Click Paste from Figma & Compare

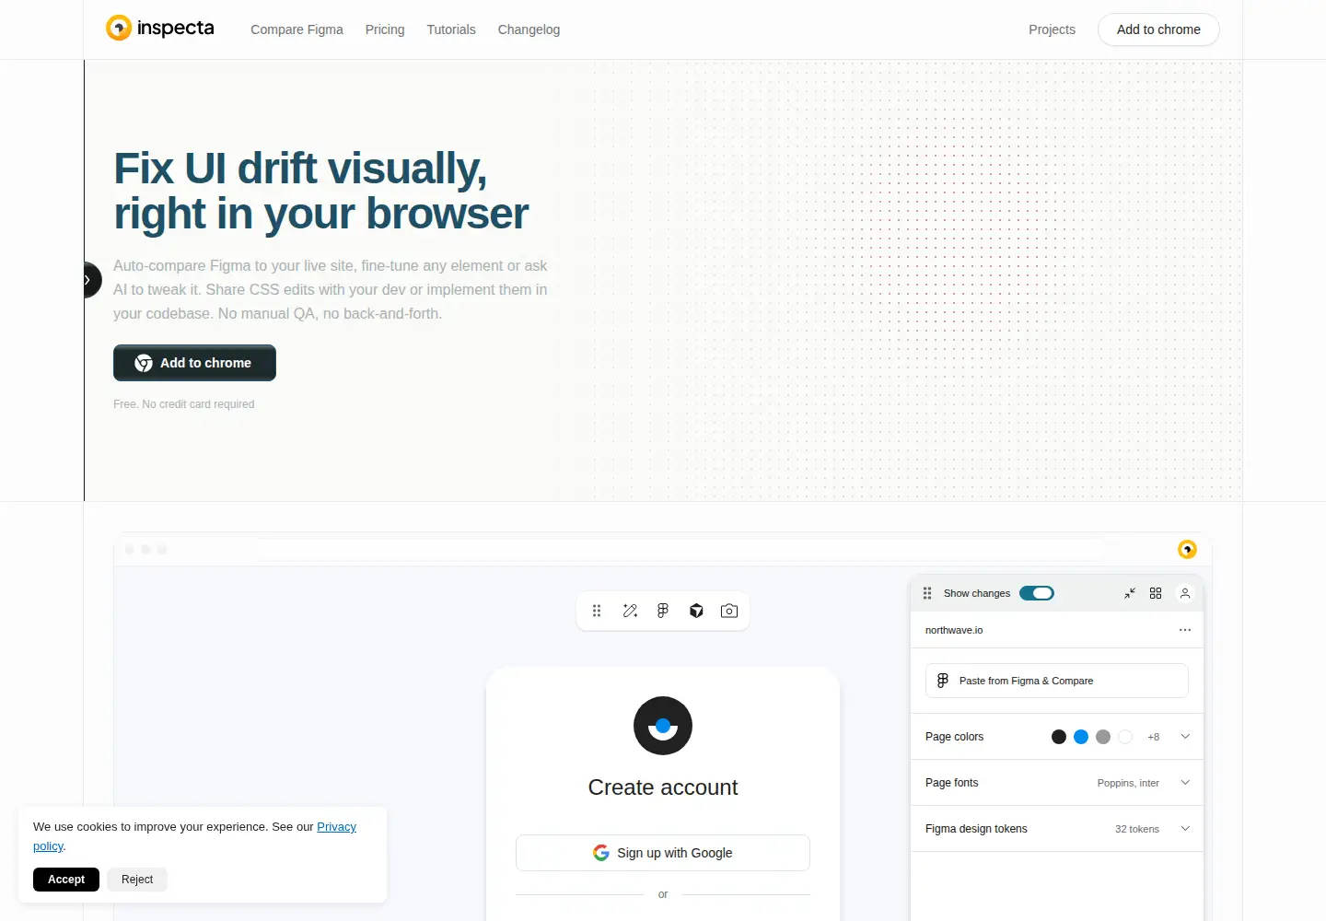(x=1057, y=681)
